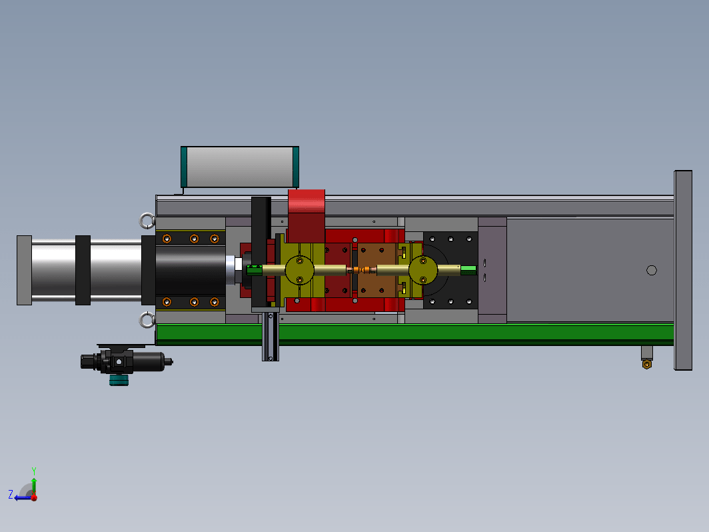Screen dimensions: 709x532
Task: Select the right yellow round flange
Action: (422, 270)
